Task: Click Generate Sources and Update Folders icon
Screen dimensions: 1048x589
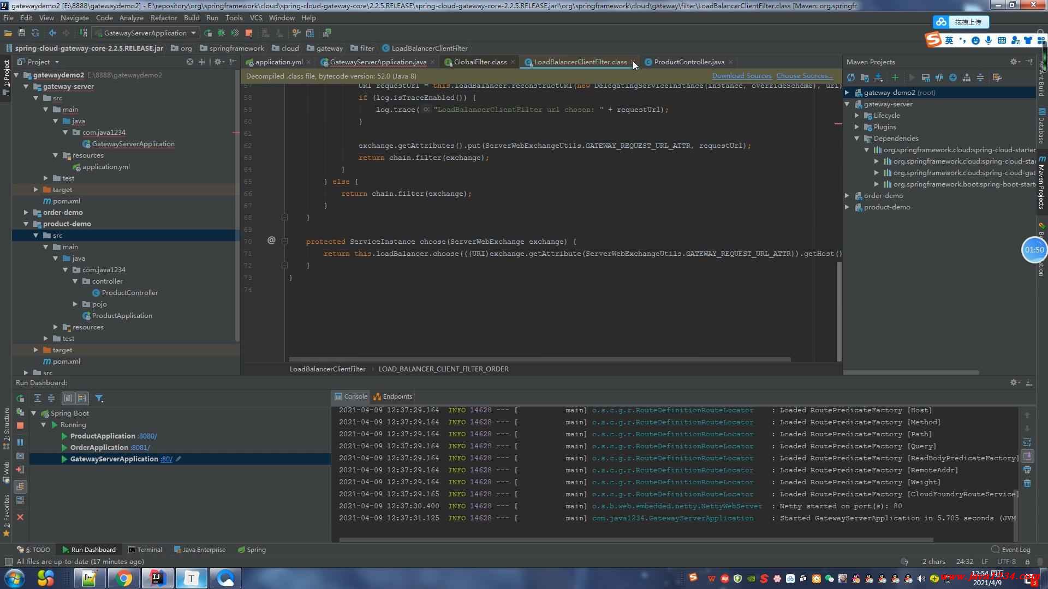Action: pos(865,77)
